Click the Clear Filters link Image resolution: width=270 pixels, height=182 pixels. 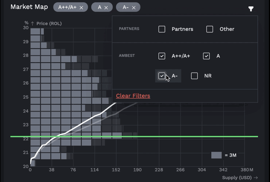[x=133, y=96]
